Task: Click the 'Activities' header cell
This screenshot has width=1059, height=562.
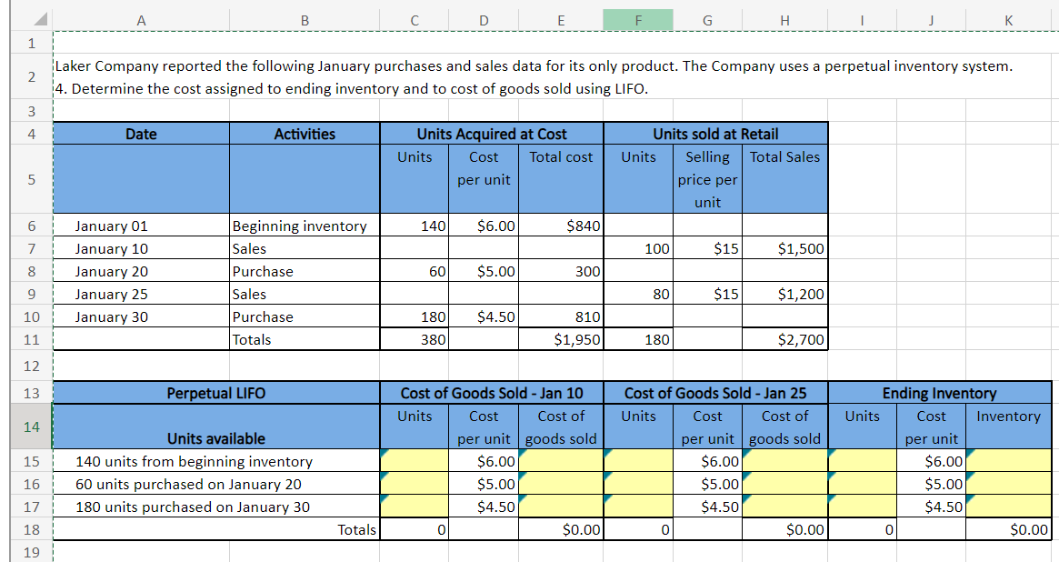Action: tap(305, 134)
